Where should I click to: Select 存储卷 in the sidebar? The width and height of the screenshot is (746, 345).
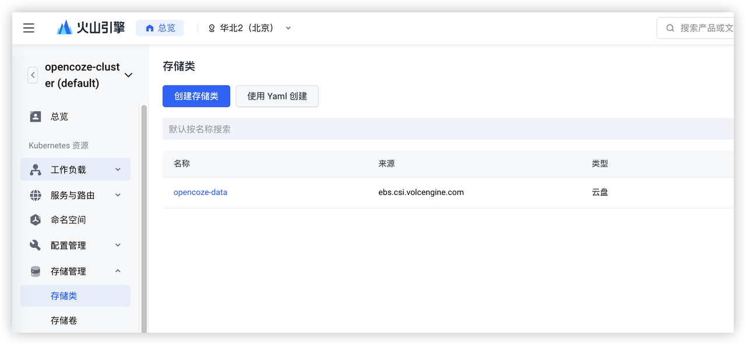coord(64,321)
